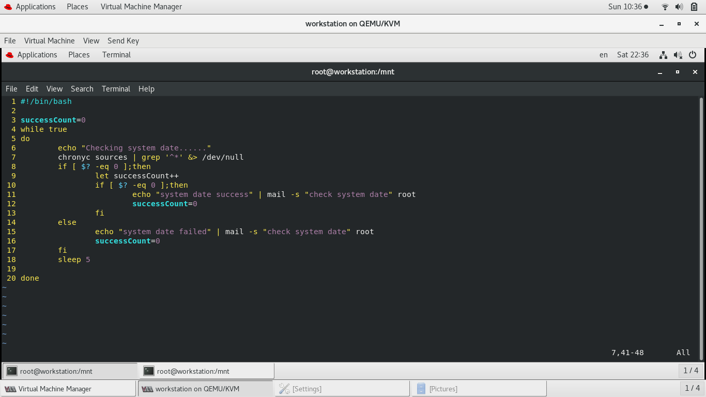The width and height of the screenshot is (706, 397).
Task: Open the guest Places menu
Action: pos(79,55)
